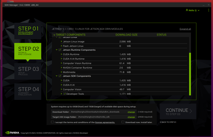Change the Download folder path
Screen dimensions: 213x137
(131, 112)
